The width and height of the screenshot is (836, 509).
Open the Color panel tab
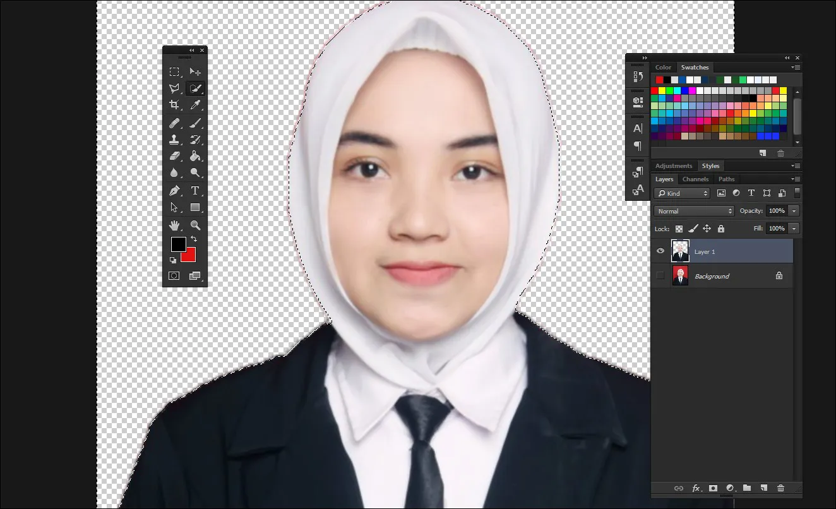tap(664, 67)
